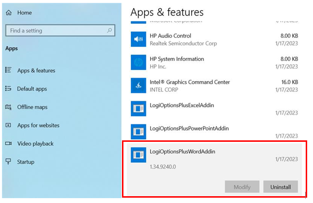
Task: Open the Default apps section
Action: [32, 89]
